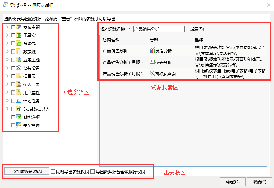This screenshot has height=188, width=274.
Task: Select the 产品销售分析 灵活分析 result row
Action: coord(183,50)
